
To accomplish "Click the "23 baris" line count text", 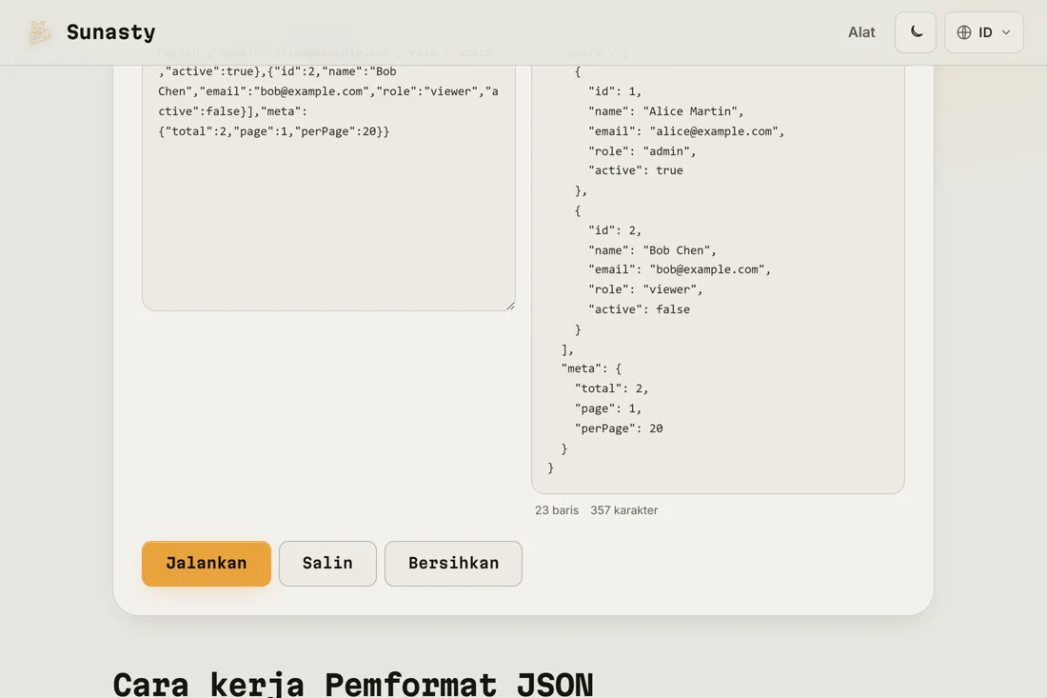I will click(x=557, y=509).
